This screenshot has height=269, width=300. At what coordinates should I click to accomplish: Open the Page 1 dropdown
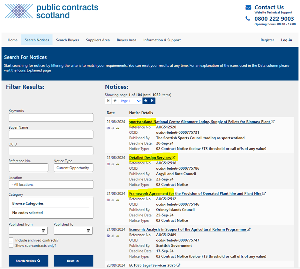tap(130, 101)
